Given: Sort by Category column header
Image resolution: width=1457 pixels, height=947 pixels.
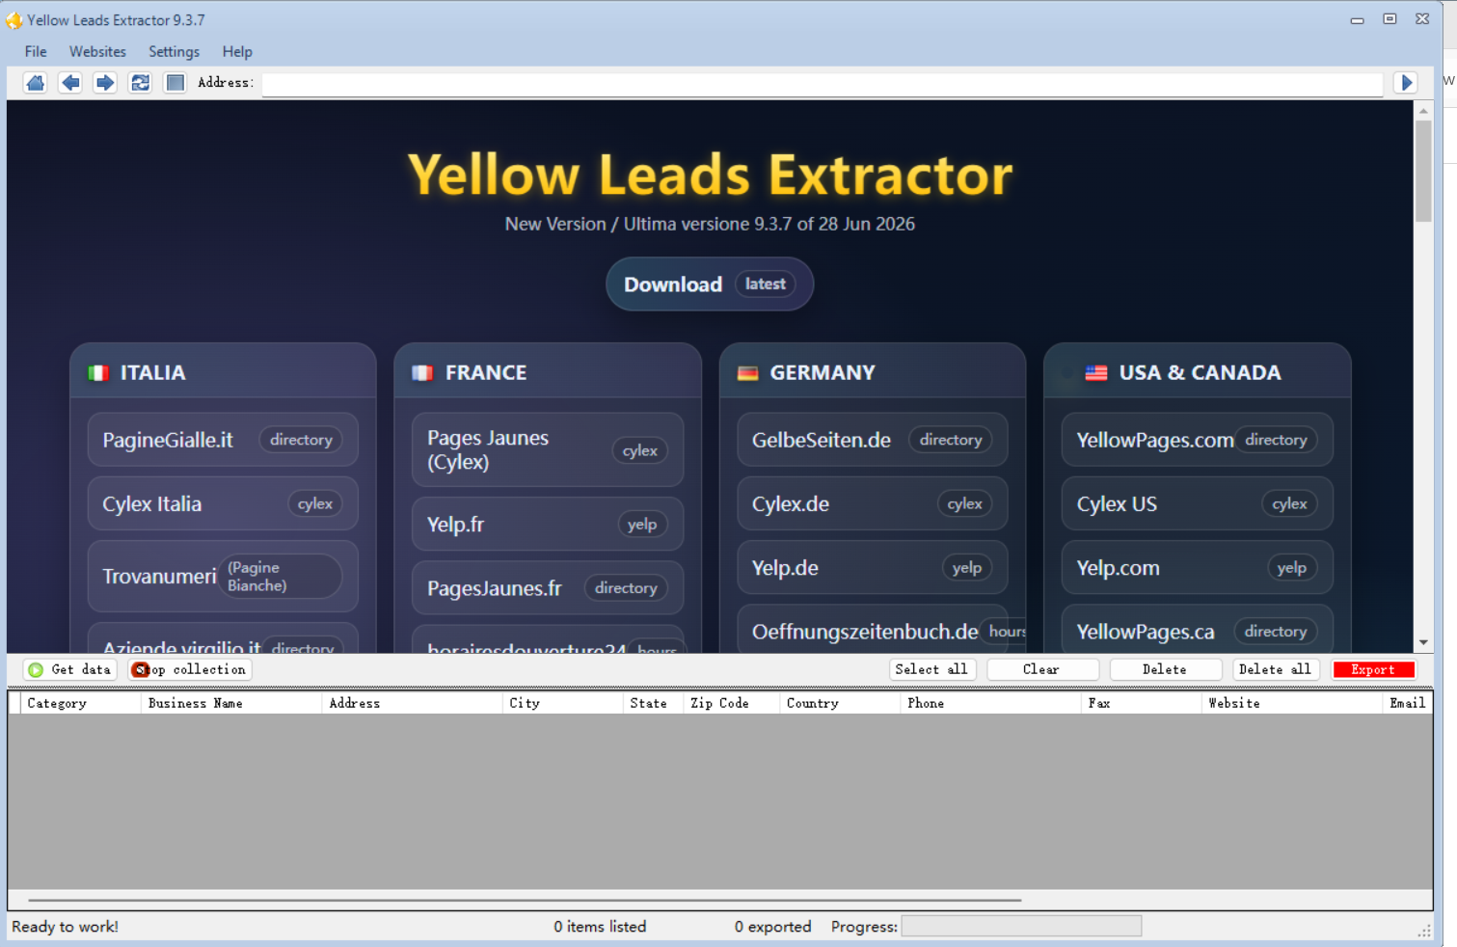Looking at the screenshot, I should [81, 703].
